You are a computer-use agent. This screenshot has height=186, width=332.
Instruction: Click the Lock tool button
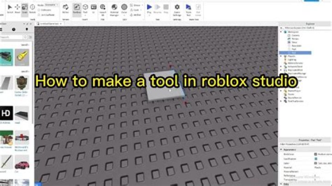click(136, 10)
